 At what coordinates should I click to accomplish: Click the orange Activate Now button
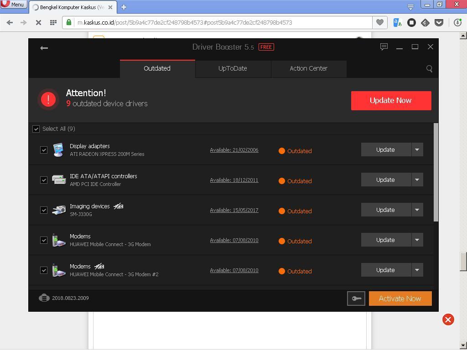[400, 299]
